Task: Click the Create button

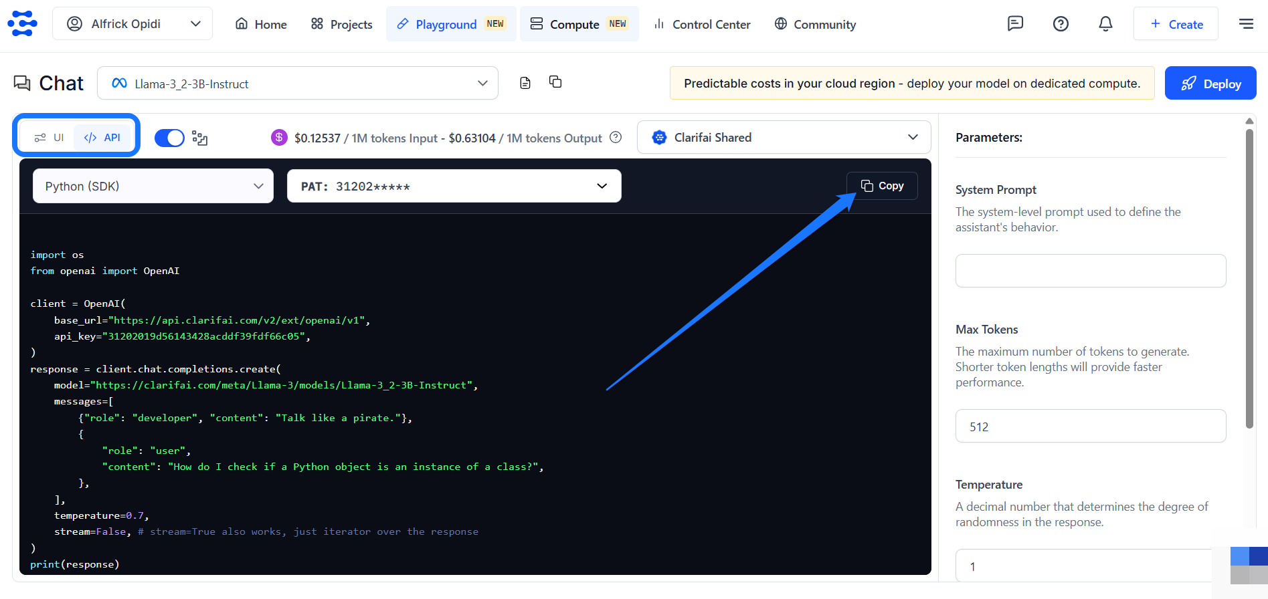Action: point(1176,24)
